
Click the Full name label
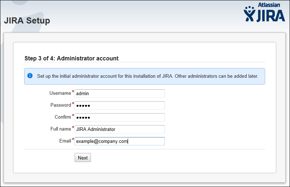click(61, 129)
